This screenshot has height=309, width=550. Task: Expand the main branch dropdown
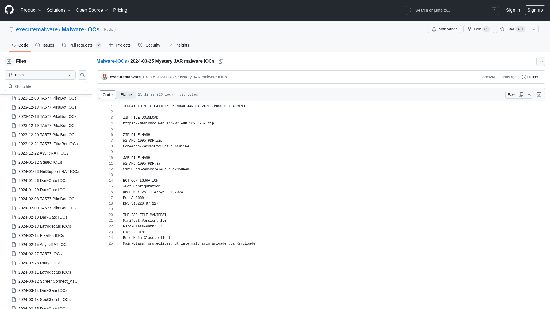click(40, 75)
